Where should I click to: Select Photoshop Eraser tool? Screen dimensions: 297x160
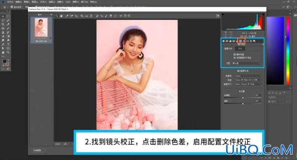(3, 36)
